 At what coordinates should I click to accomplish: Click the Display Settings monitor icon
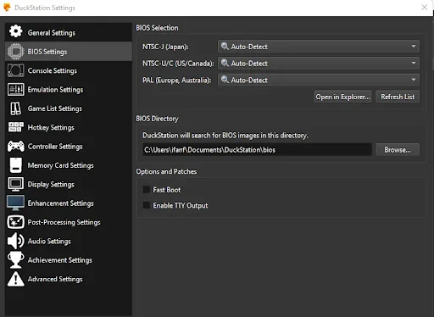[x=15, y=184]
